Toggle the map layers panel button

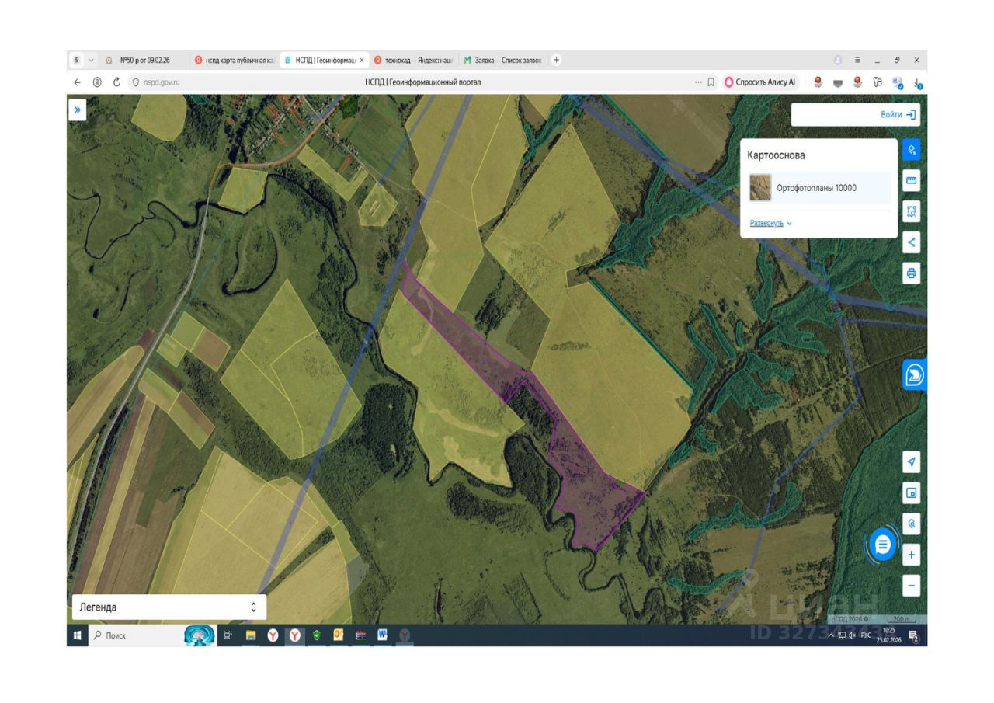tap(912, 149)
